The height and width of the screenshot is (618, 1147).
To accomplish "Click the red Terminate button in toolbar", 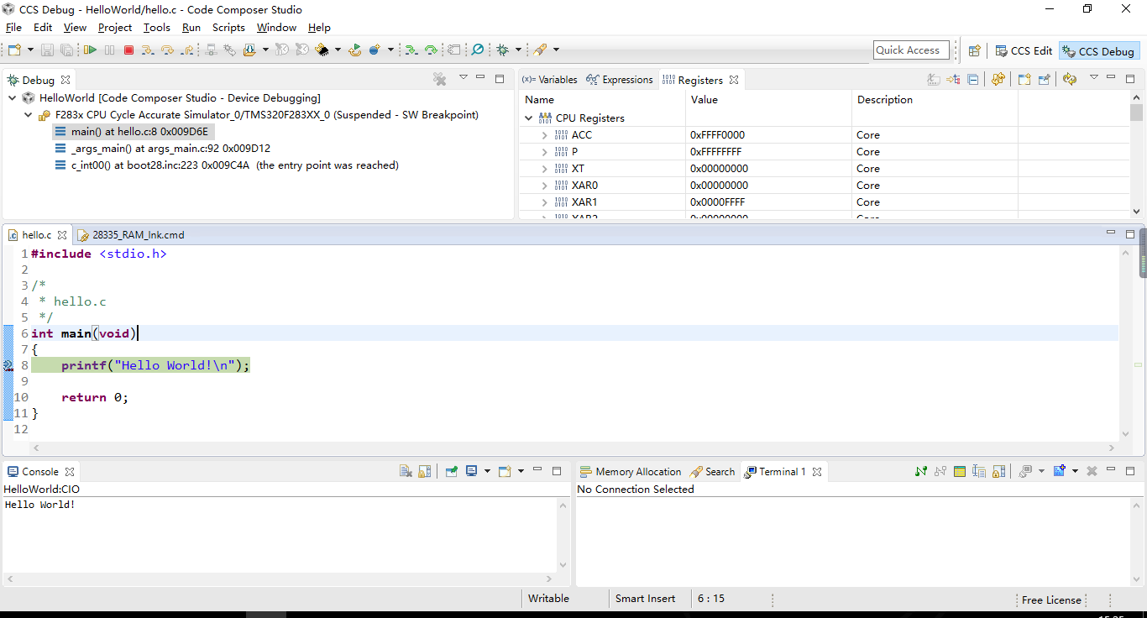I will [x=128, y=50].
